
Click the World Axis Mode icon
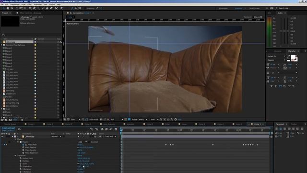76,8
